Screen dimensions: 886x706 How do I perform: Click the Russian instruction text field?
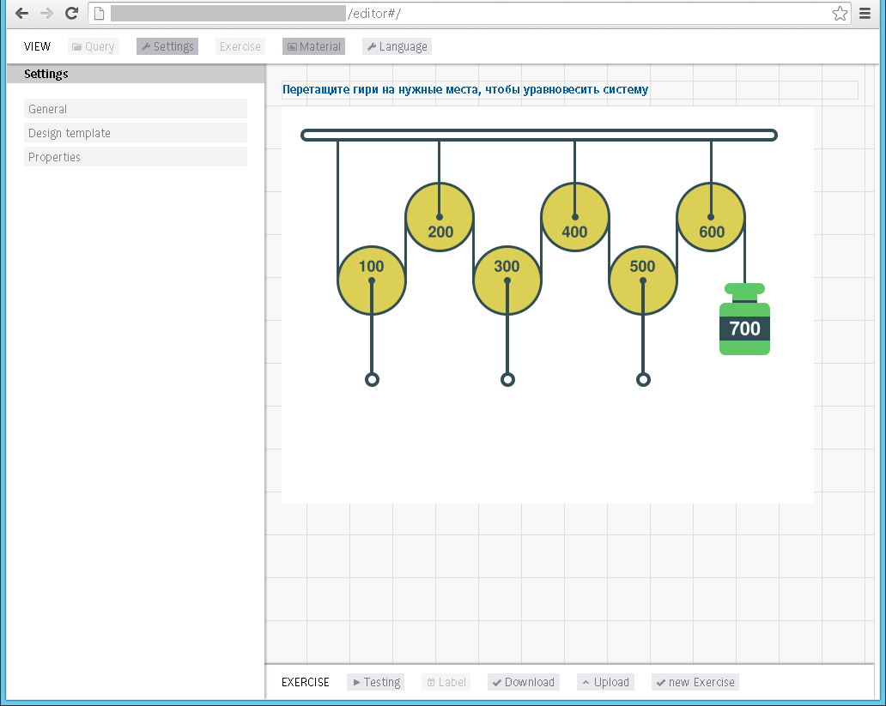tap(569, 89)
